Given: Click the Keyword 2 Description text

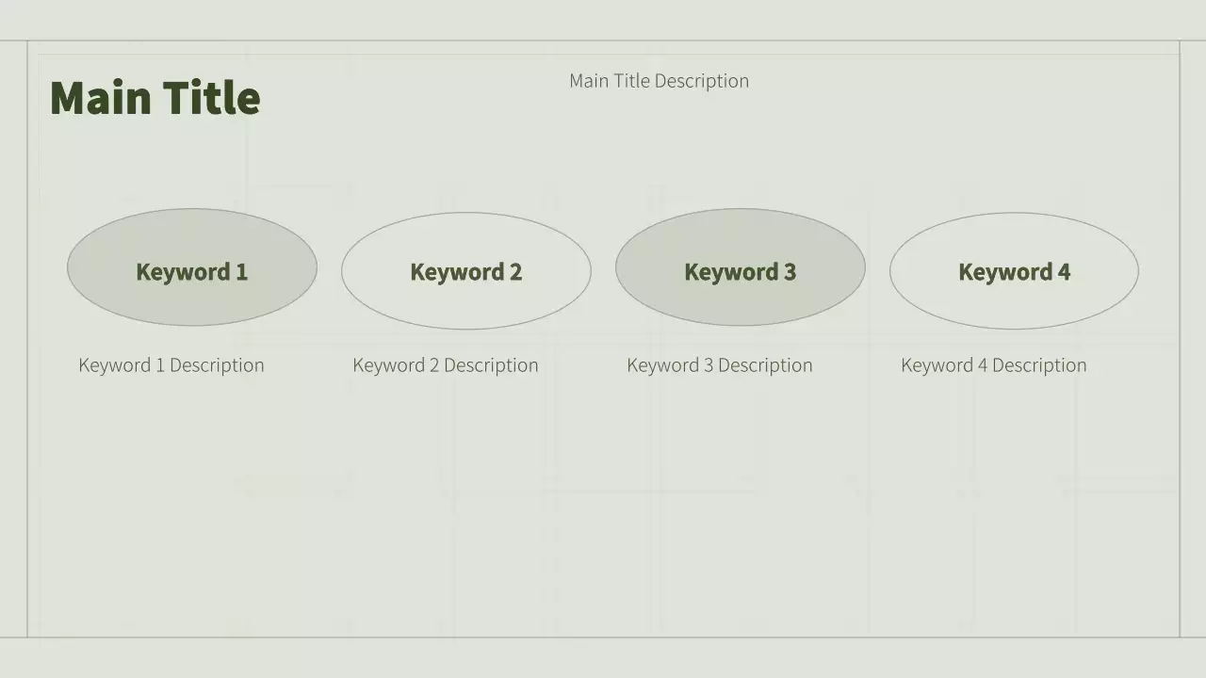Looking at the screenshot, I should 446,365.
